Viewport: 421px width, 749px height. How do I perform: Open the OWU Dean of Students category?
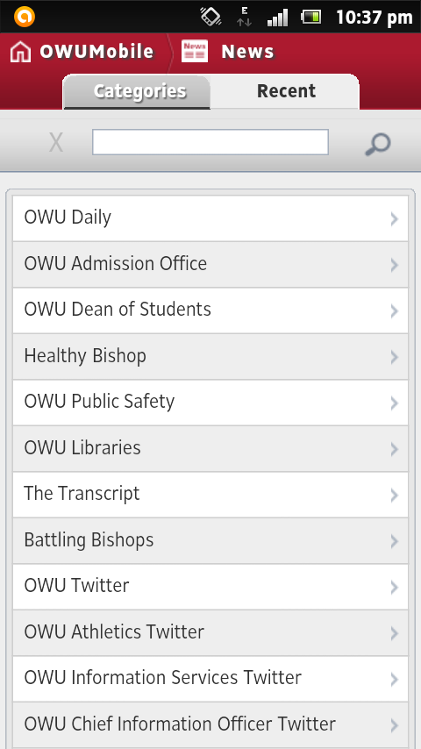210,310
